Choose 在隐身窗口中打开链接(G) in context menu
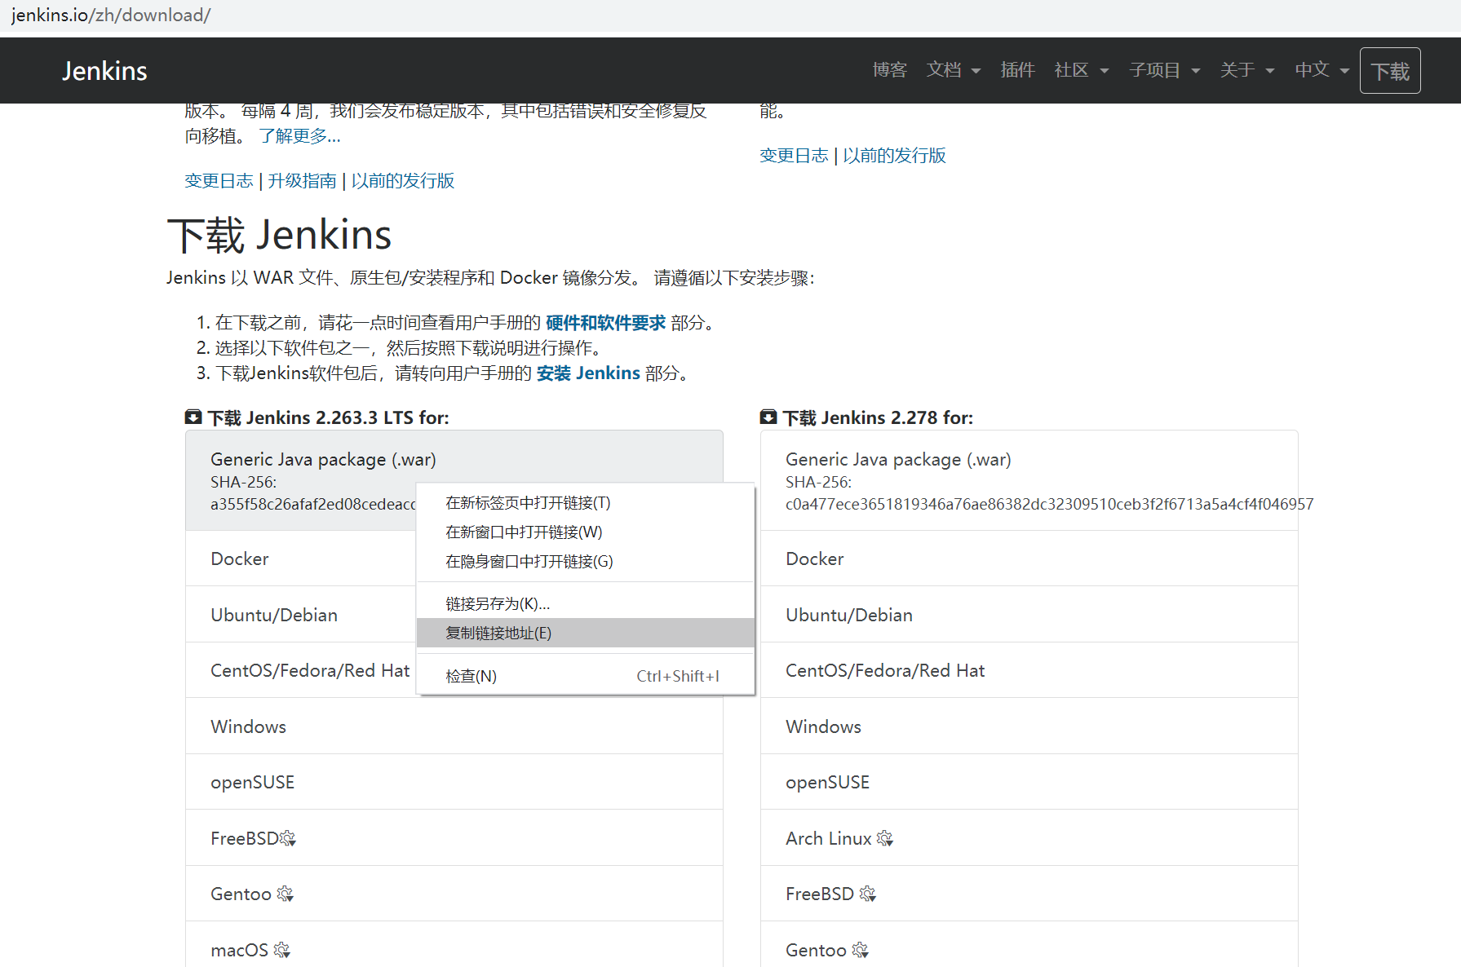The width and height of the screenshot is (1461, 967). coord(585,562)
